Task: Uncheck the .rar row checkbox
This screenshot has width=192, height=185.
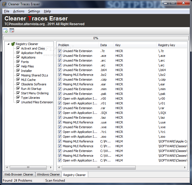Action: point(60,108)
